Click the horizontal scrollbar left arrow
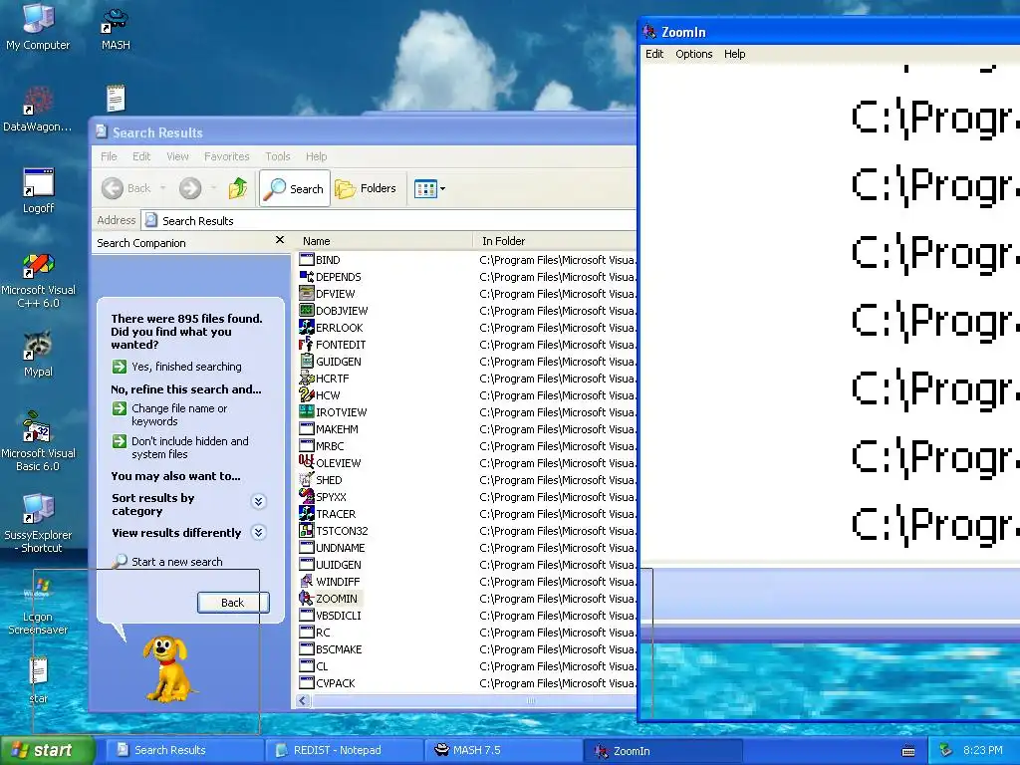This screenshot has height=765, width=1020. 303,700
